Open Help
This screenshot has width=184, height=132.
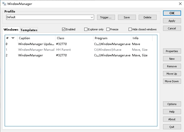coord(172,112)
